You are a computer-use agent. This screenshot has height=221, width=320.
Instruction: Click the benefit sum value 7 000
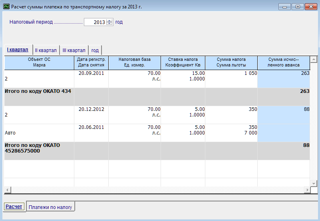[250, 133]
